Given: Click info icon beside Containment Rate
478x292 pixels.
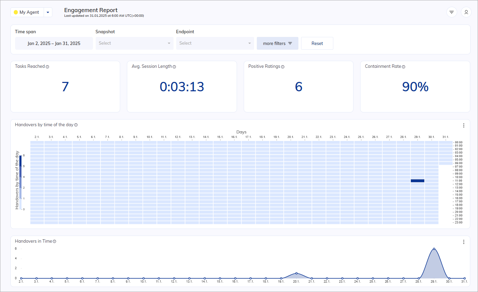Looking at the screenshot, I should [x=403, y=67].
